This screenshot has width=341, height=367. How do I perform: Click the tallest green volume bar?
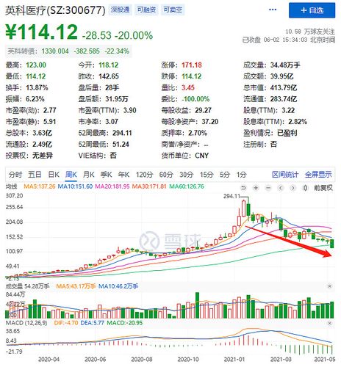(x=197, y=305)
